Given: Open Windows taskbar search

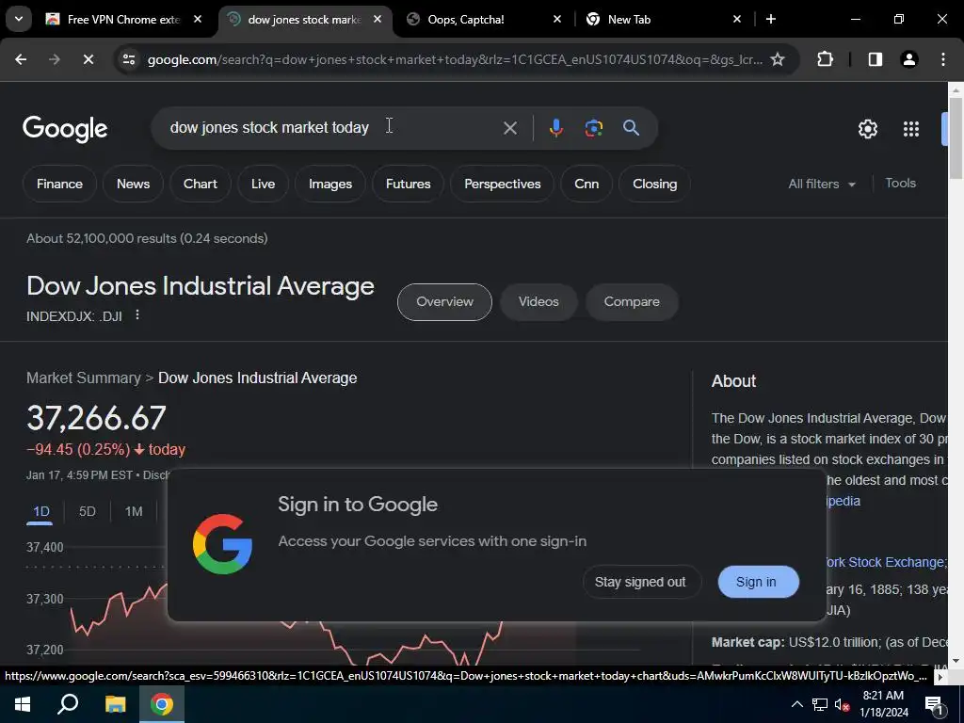Looking at the screenshot, I should point(68,704).
